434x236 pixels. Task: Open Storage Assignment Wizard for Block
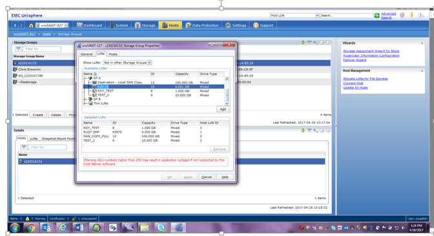[x=371, y=51]
